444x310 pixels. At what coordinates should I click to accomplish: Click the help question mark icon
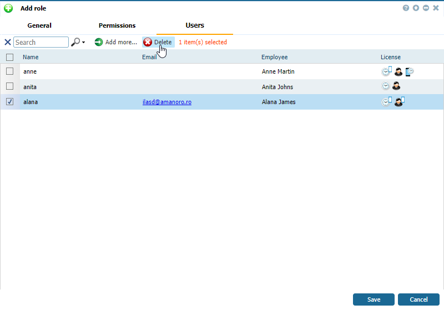[x=406, y=8]
